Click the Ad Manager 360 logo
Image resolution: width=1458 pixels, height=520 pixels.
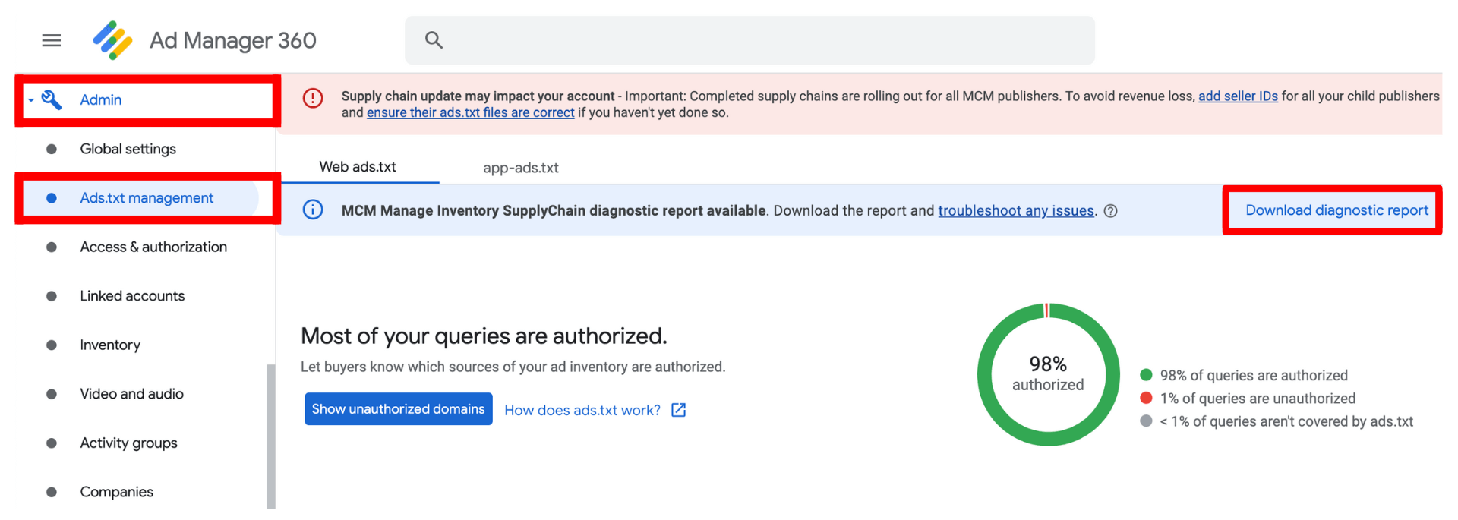tap(112, 40)
